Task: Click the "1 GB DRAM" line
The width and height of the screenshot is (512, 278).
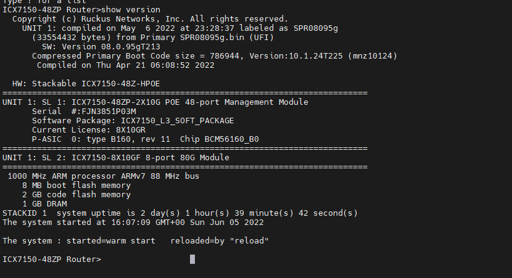Action: pyautogui.click(x=44, y=204)
